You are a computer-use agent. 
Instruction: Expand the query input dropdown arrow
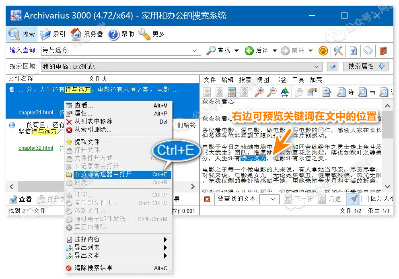pos(195,51)
